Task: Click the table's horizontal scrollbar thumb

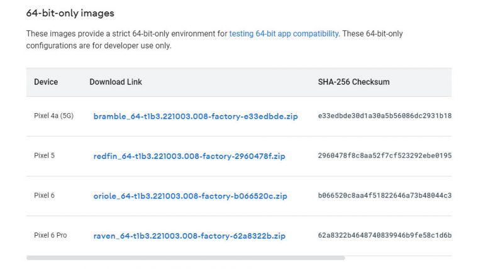Action: click(186, 258)
